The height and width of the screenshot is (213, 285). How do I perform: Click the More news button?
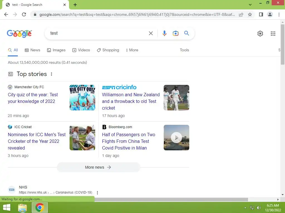click(99, 167)
